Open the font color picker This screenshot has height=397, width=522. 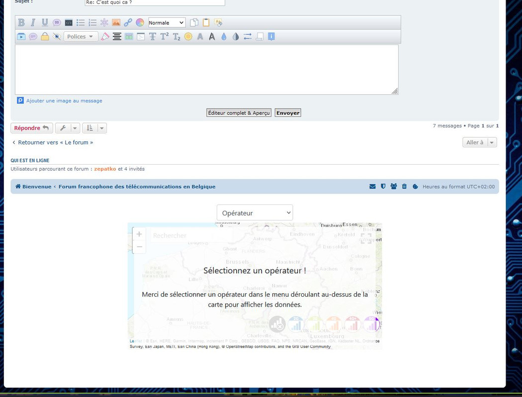click(140, 23)
